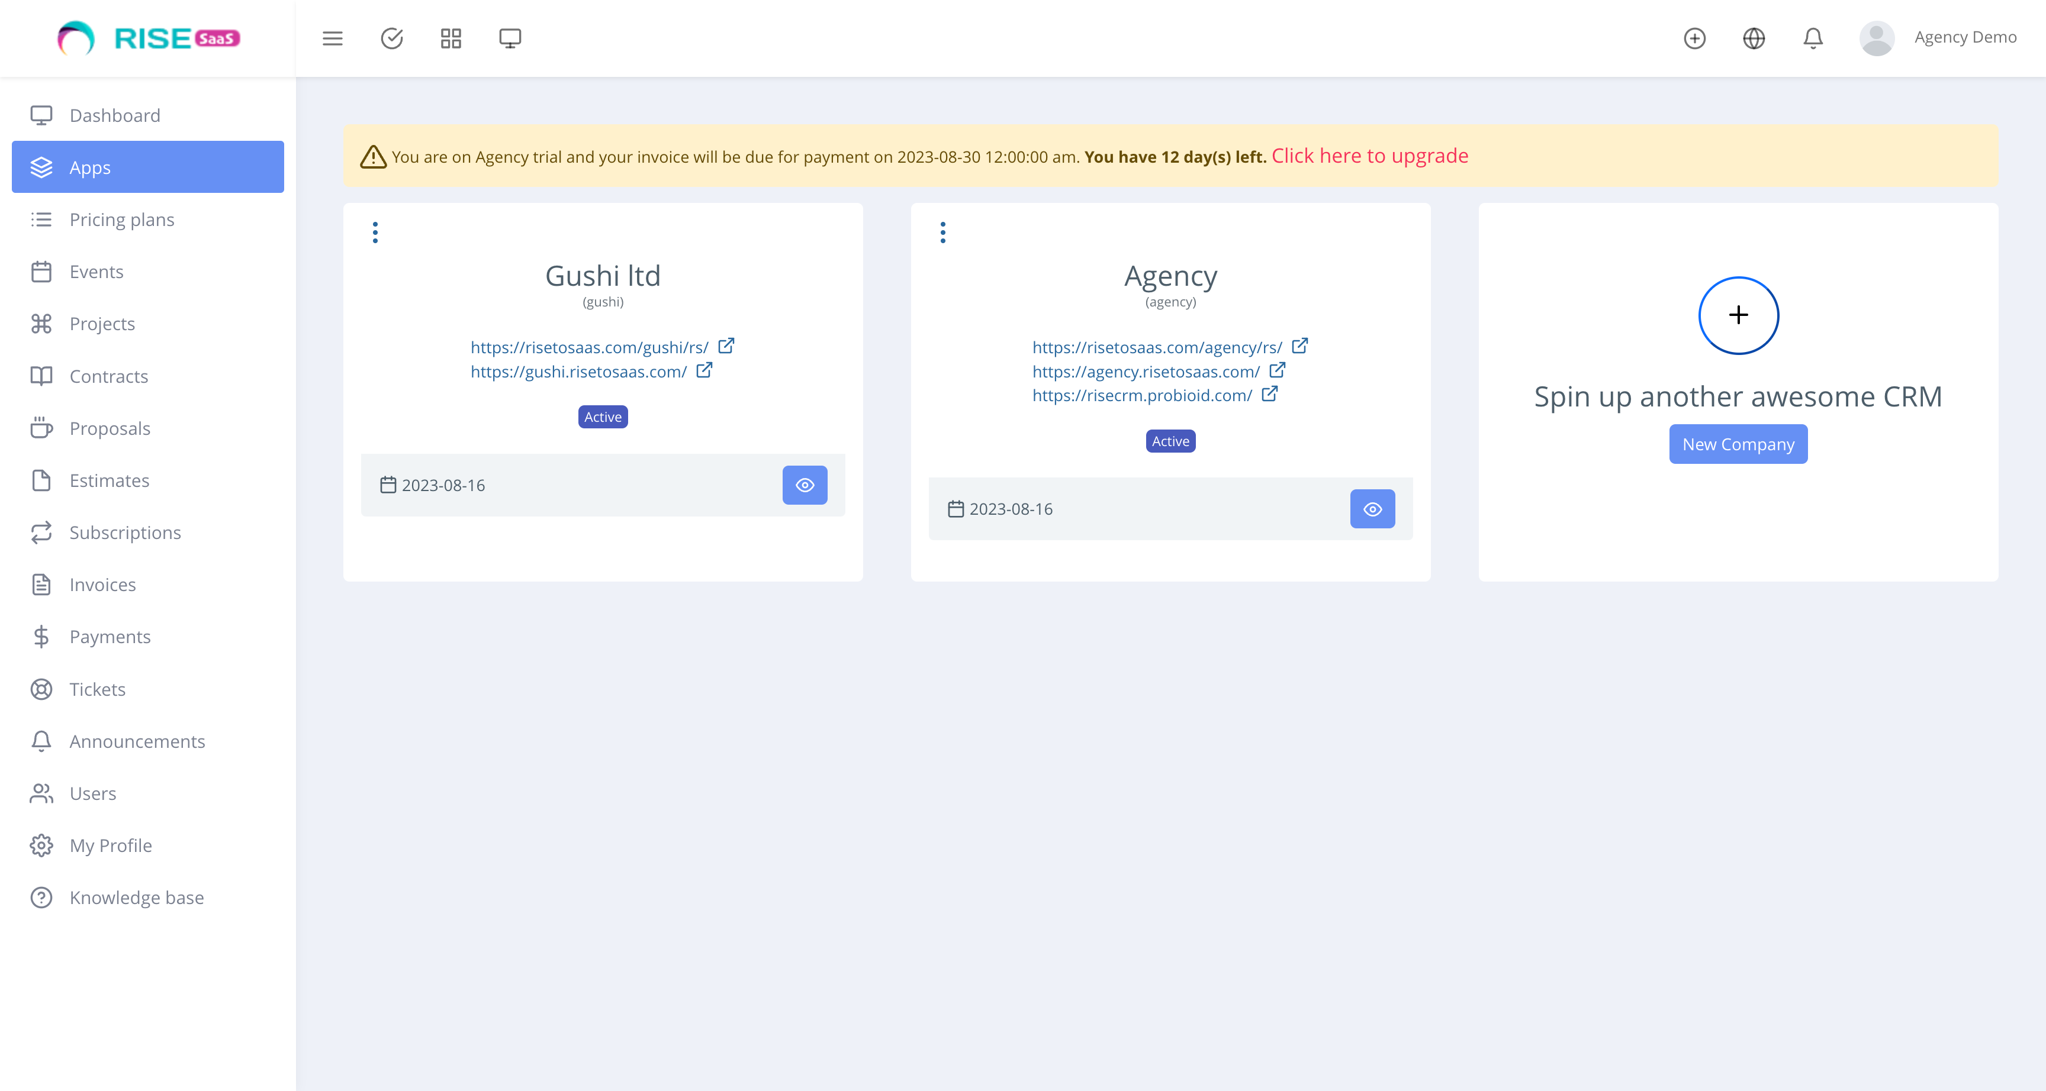Click the Tickets life-ring icon
Image resolution: width=2046 pixels, height=1091 pixels.
[42, 689]
